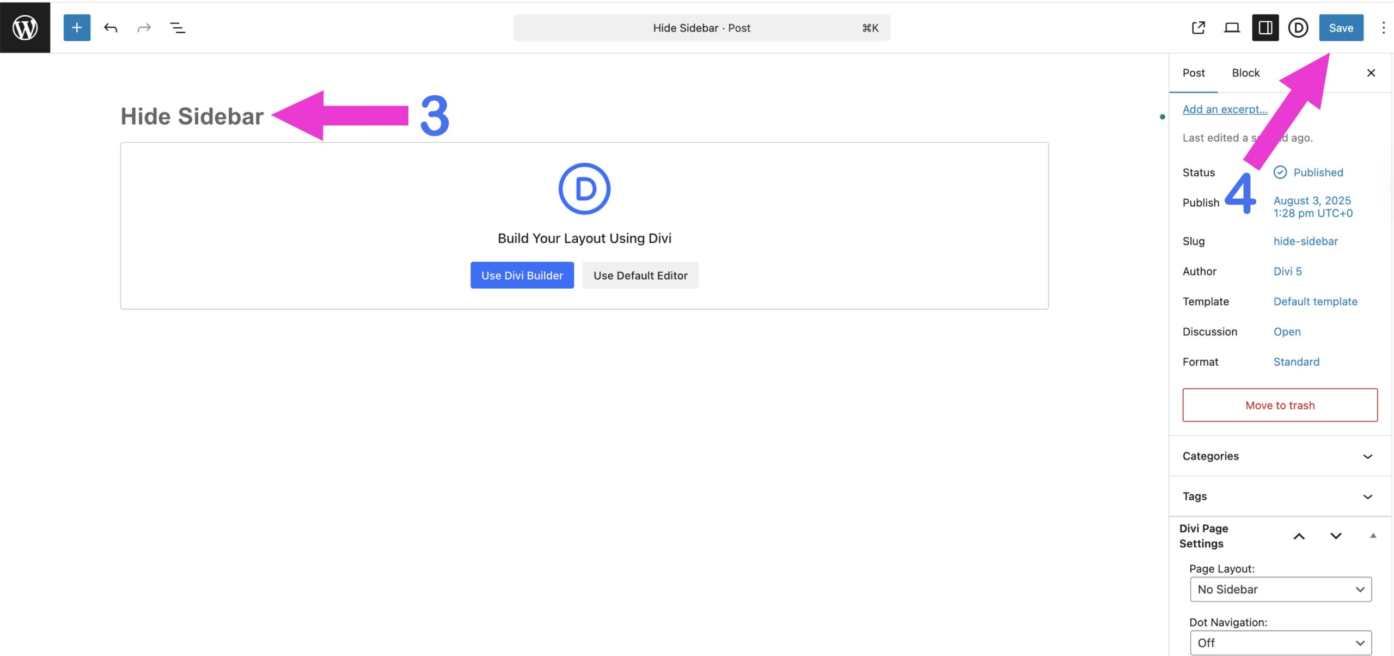Click the Save button
The width and height of the screenshot is (1394, 656).
coord(1341,28)
